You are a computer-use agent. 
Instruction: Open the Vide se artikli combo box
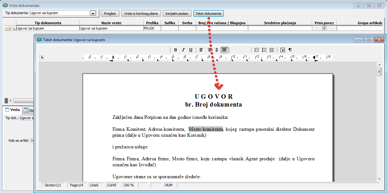point(32,141)
